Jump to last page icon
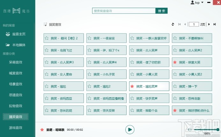221x137 pixels. pyautogui.click(x=215, y=24)
